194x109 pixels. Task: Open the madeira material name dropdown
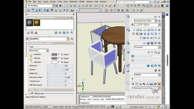tap(68, 39)
